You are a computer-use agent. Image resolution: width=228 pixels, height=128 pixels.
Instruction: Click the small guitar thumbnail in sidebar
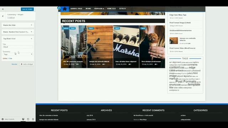click(x=173, y=41)
